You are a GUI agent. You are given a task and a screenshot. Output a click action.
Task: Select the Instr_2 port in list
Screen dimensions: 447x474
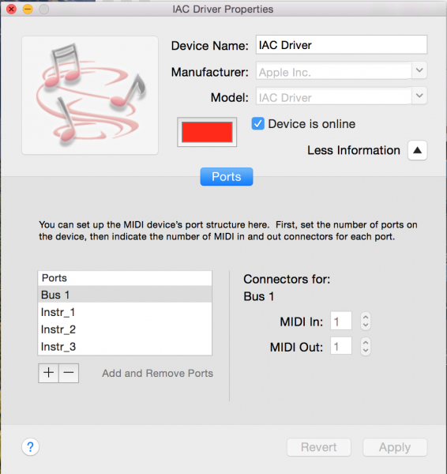(x=125, y=329)
